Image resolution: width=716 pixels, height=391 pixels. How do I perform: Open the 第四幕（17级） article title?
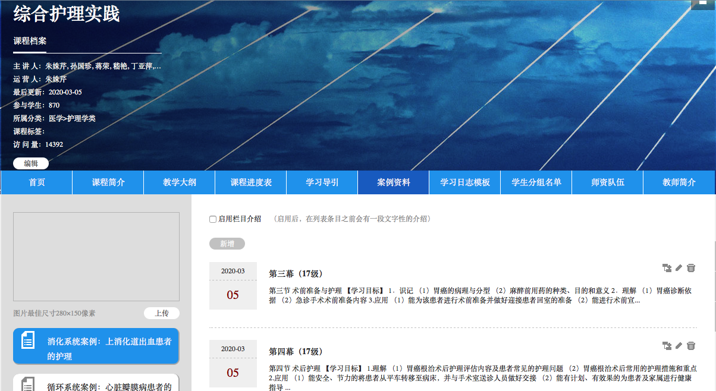tap(296, 352)
